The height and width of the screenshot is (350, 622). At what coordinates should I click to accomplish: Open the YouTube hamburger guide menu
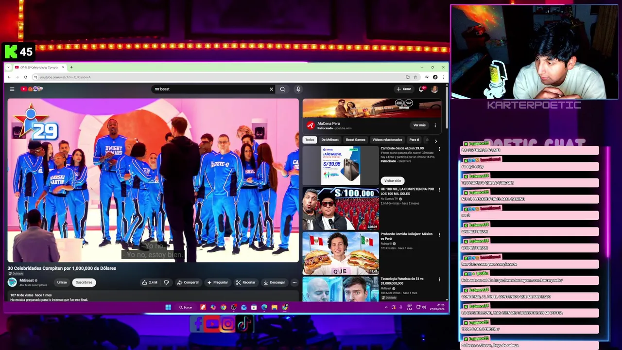[x=12, y=89]
